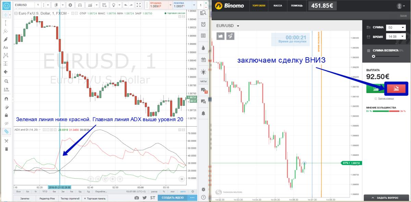Toggle the hotkeys checkbox under Binomo trade buttons
Screen dimensions: 411x202
(x=376, y=99)
